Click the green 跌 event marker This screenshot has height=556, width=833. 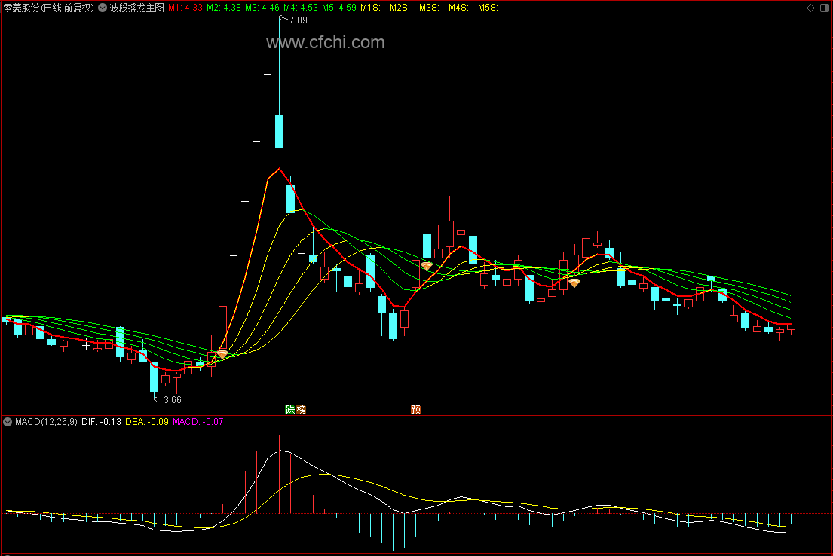(289, 409)
